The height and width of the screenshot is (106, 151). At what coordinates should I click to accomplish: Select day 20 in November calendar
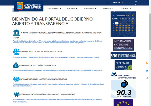pos(120,28)
